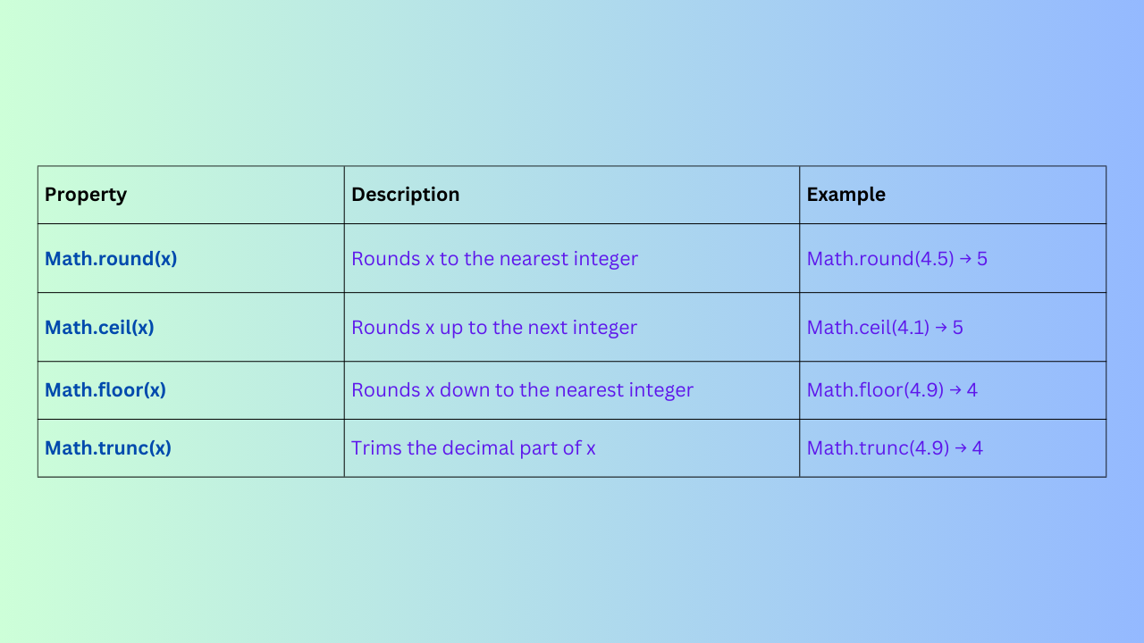The height and width of the screenshot is (643, 1144).
Task: Click the Math.round(4.5) → 5 example
Action: pyautogui.click(x=896, y=259)
